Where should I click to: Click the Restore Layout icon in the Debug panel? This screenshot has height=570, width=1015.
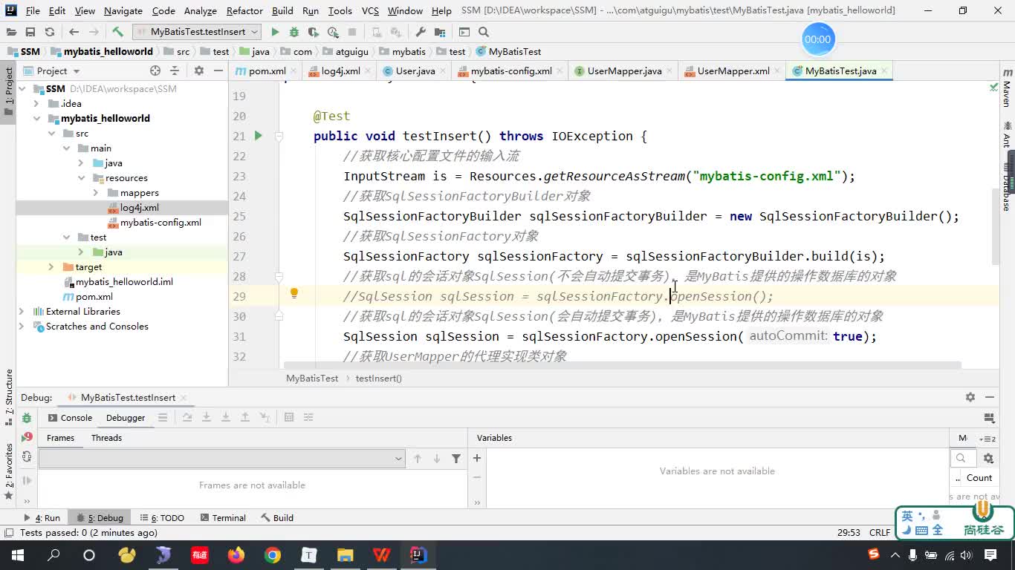pos(989,418)
